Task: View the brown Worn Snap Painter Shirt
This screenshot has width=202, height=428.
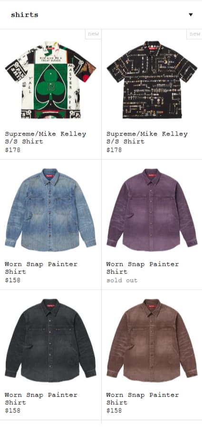Action: coord(152,340)
